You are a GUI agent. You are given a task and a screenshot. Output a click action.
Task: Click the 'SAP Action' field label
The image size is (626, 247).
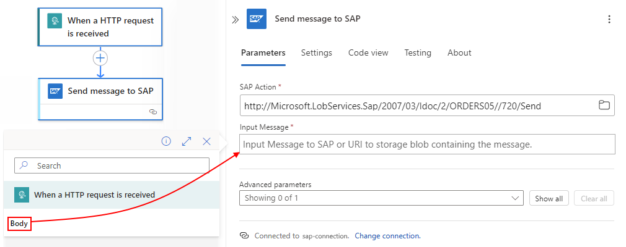(257, 86)
